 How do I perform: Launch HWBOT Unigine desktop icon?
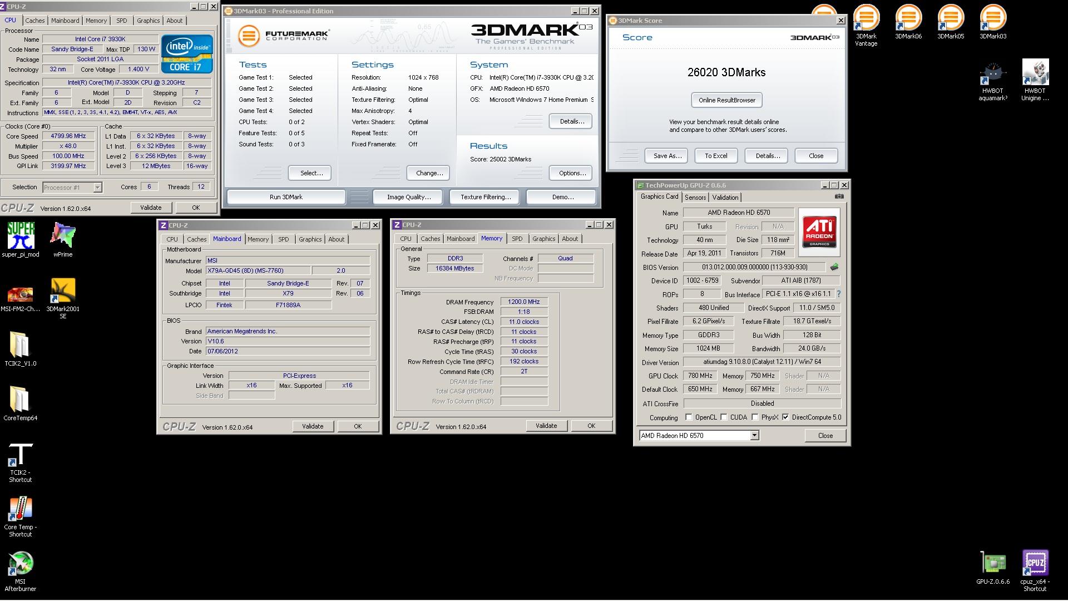pos(1035,81)
